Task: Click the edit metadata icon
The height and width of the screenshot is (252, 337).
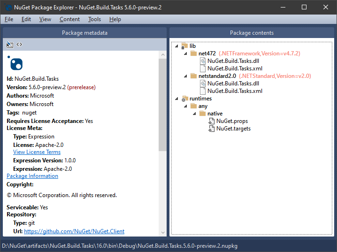Action: pyautogui.click(x=10, y=45)
